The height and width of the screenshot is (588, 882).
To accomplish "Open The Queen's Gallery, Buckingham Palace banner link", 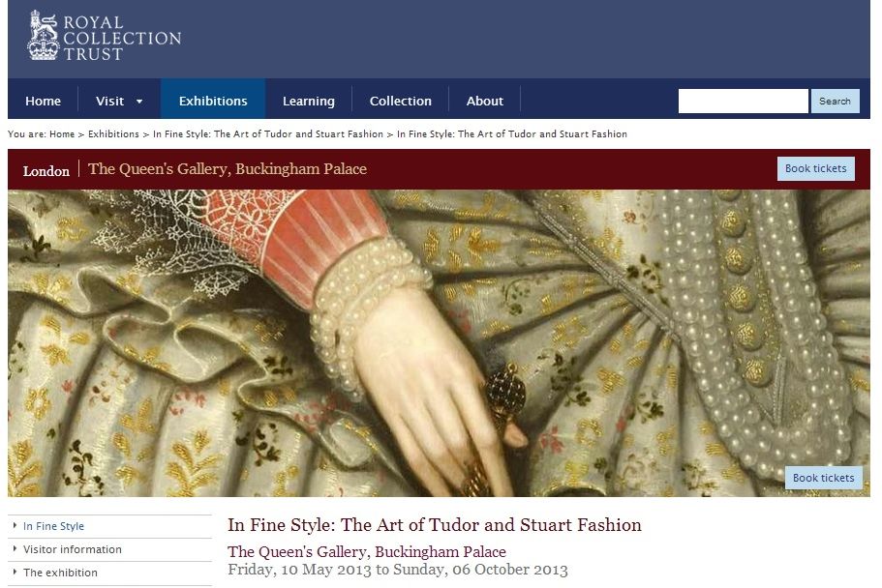I will (x=228, y=169).
